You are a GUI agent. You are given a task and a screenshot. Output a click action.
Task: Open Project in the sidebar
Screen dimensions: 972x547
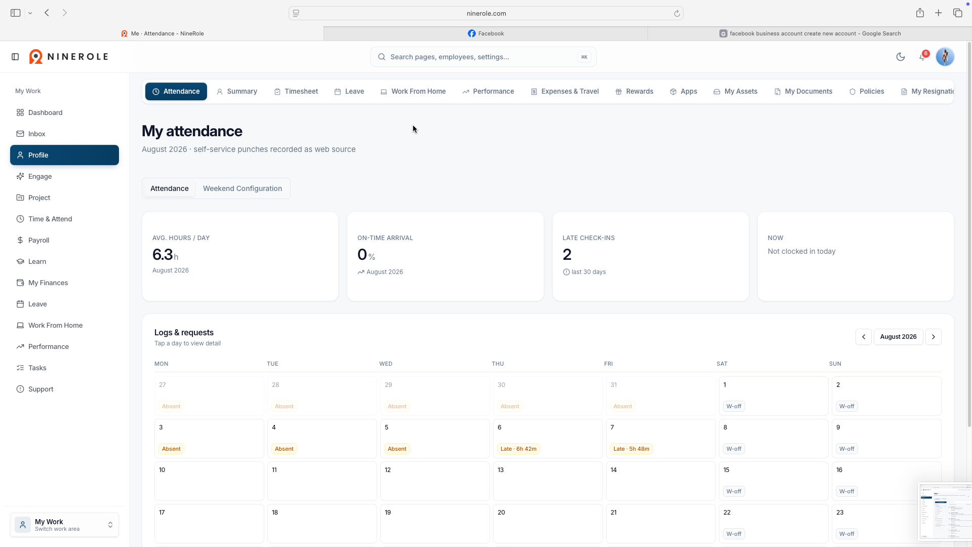point(64,198)
